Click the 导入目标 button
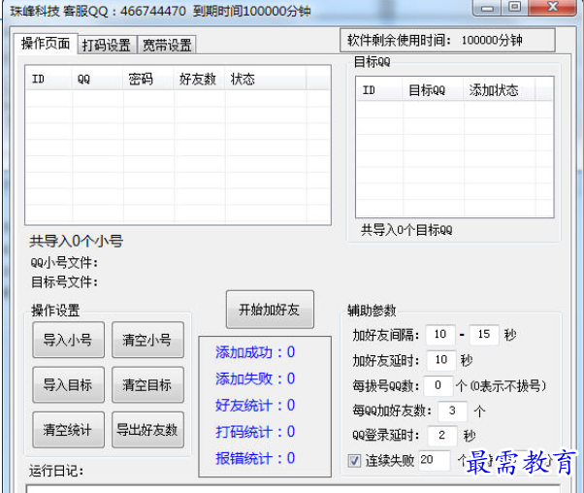The width and height of the screenshot is (584, 493). coord(68,385)
